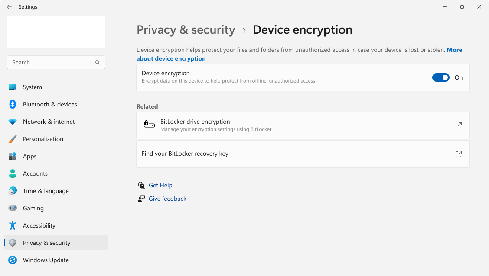The height and width of the screenshot is (276, 489).
Task: Open the Apps settings category
Action: (x=56, y=156)
